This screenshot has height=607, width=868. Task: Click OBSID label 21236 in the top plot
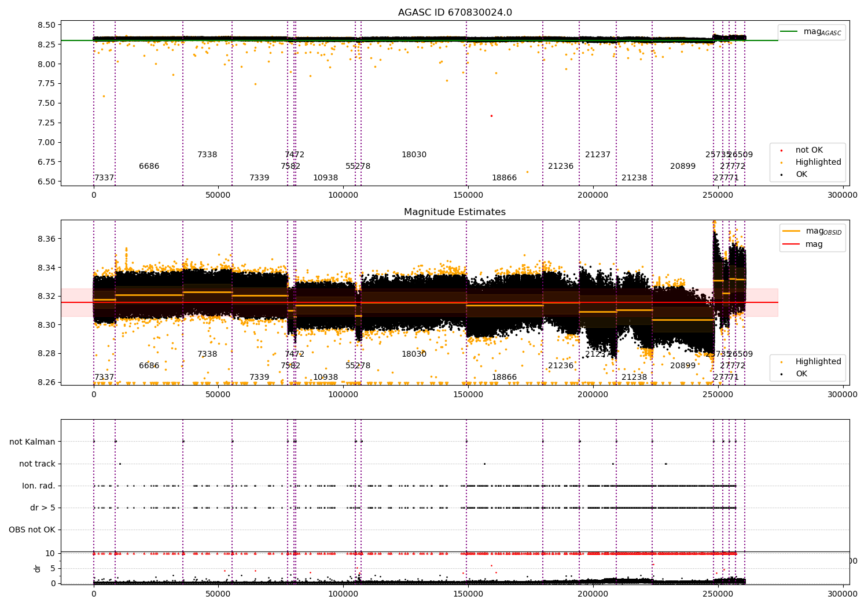point(561,166)
